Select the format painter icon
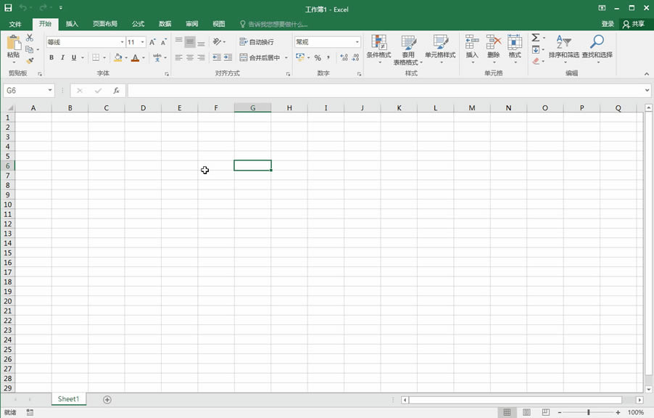 (29, 60)
